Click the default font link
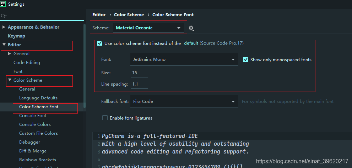352x168 pixels. pyautogui.click(x=191, y=43)
